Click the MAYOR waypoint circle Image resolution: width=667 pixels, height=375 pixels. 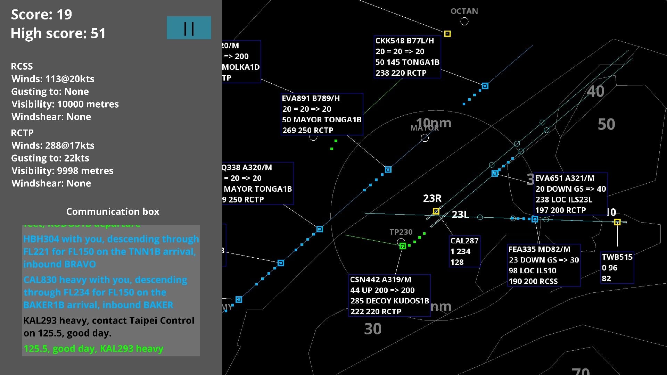tap(425, 138)
